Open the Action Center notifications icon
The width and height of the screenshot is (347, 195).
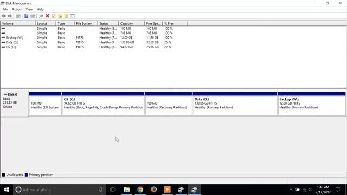[x=338, y=190]
